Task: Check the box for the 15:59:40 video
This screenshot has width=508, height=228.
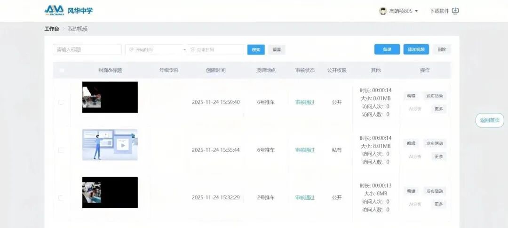Action: 61,102
